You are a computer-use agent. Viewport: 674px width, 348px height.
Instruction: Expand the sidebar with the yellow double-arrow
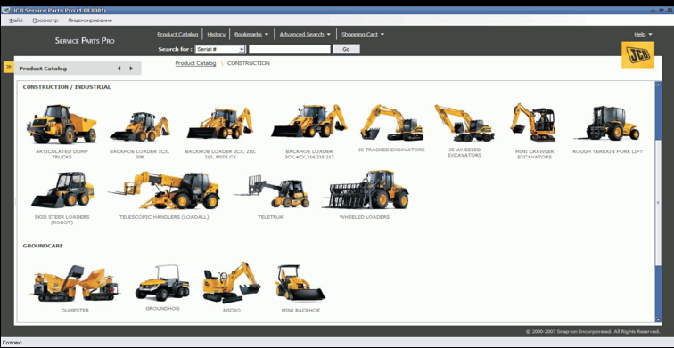click(9, 68)
